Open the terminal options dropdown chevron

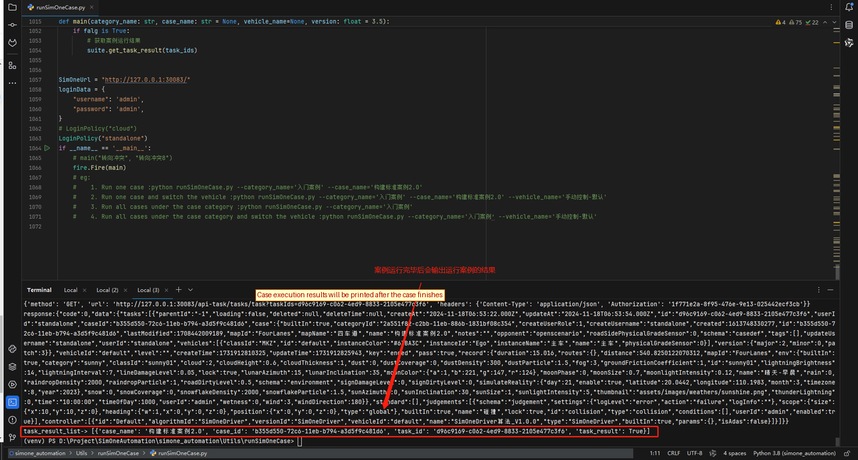190,290
